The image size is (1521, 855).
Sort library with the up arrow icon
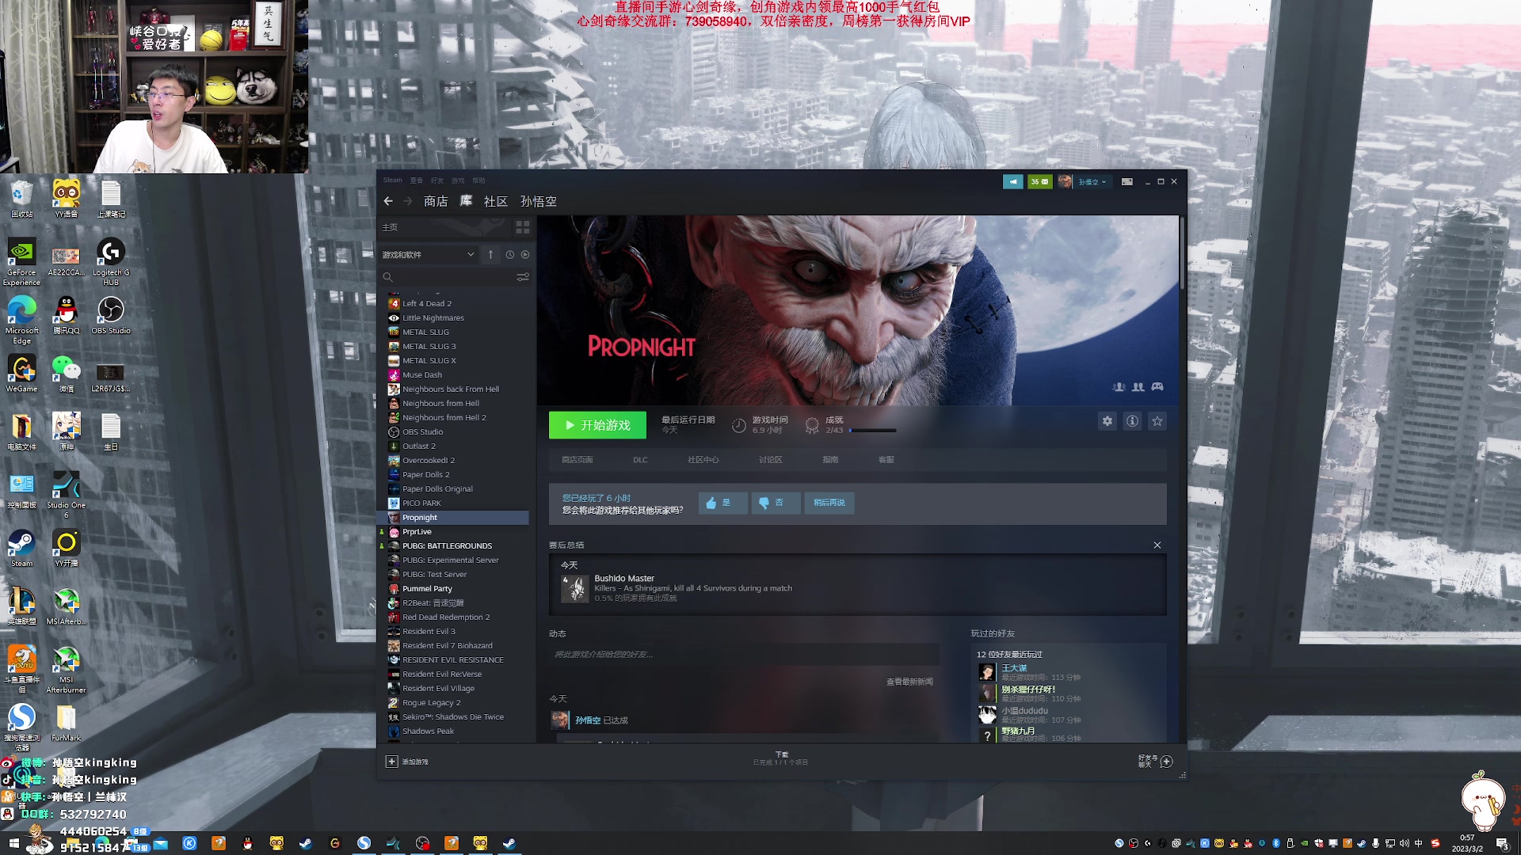[490, 255]
